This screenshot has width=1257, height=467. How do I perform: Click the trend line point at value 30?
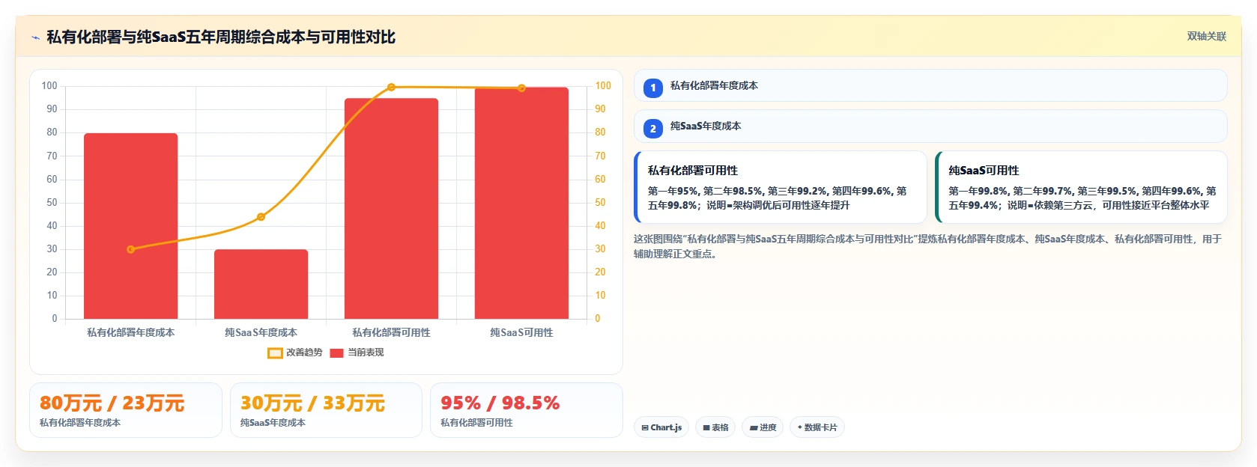(x=130, y=249)
